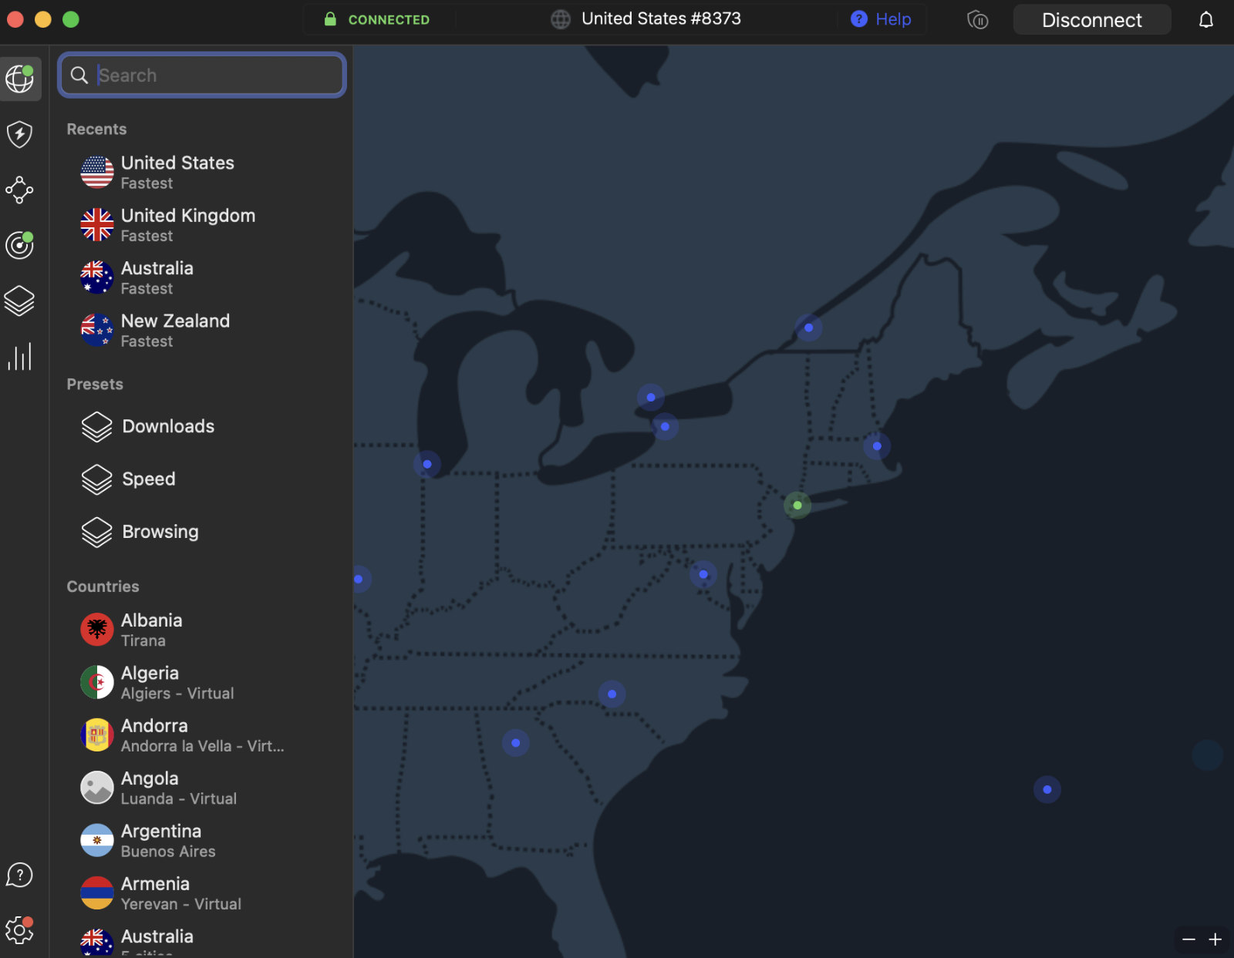Select United Kingdom from Recents
The height and width of the screenshot is (958, 1234).
coord(187,224)
